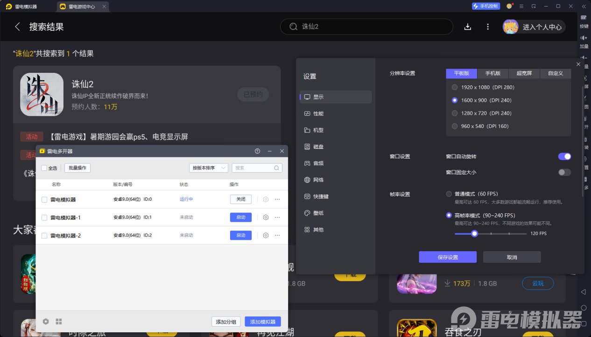The image size is (591, 337).
Task: Select the 1920 x 1080 resolution radio button
Action: [x=454, y=87]
